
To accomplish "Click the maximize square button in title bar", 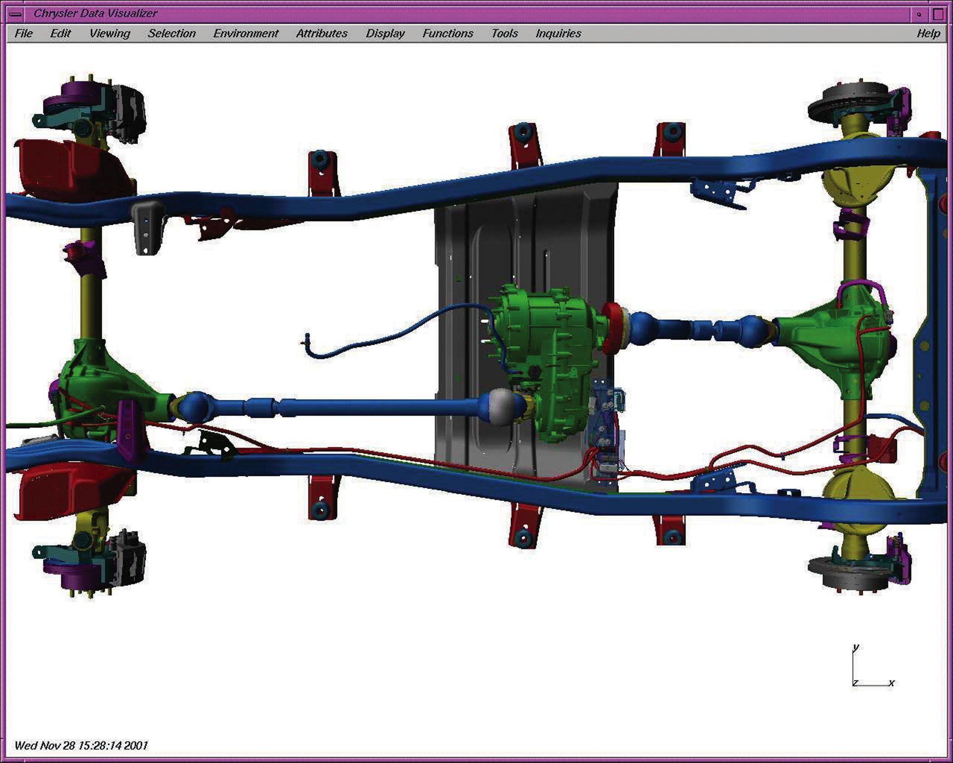I will point(938,15).
